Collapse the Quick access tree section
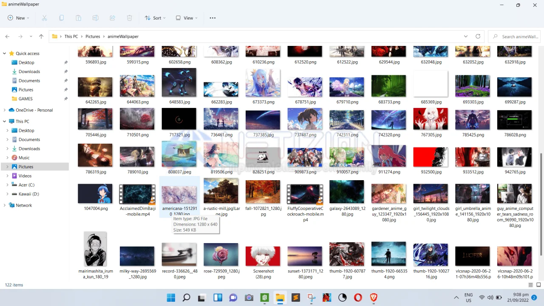 coord(5,54)
